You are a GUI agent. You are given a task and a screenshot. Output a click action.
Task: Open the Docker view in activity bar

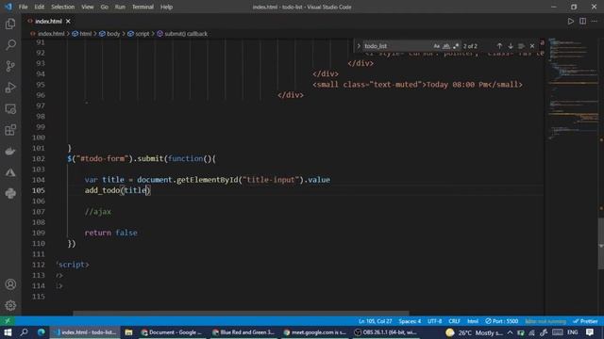pos(10,151)
